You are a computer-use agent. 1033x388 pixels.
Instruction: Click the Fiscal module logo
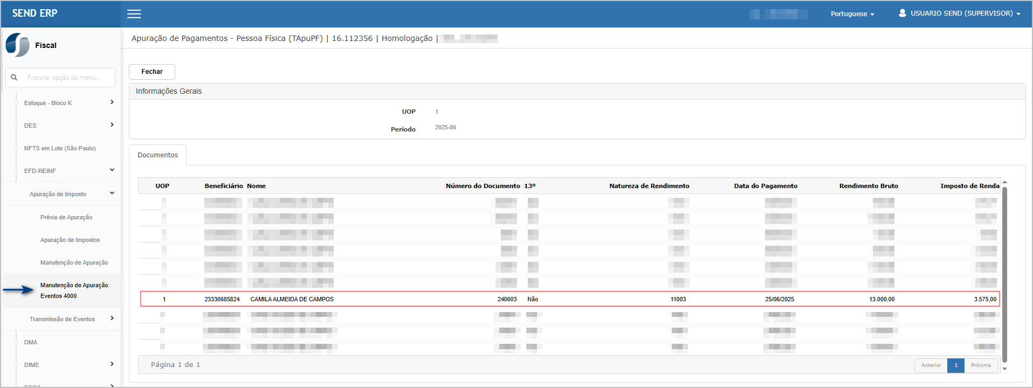coord(17,45)
